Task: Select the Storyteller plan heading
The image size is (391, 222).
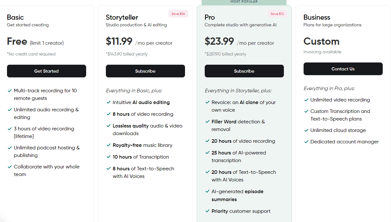Action: (x=122, y=17)
